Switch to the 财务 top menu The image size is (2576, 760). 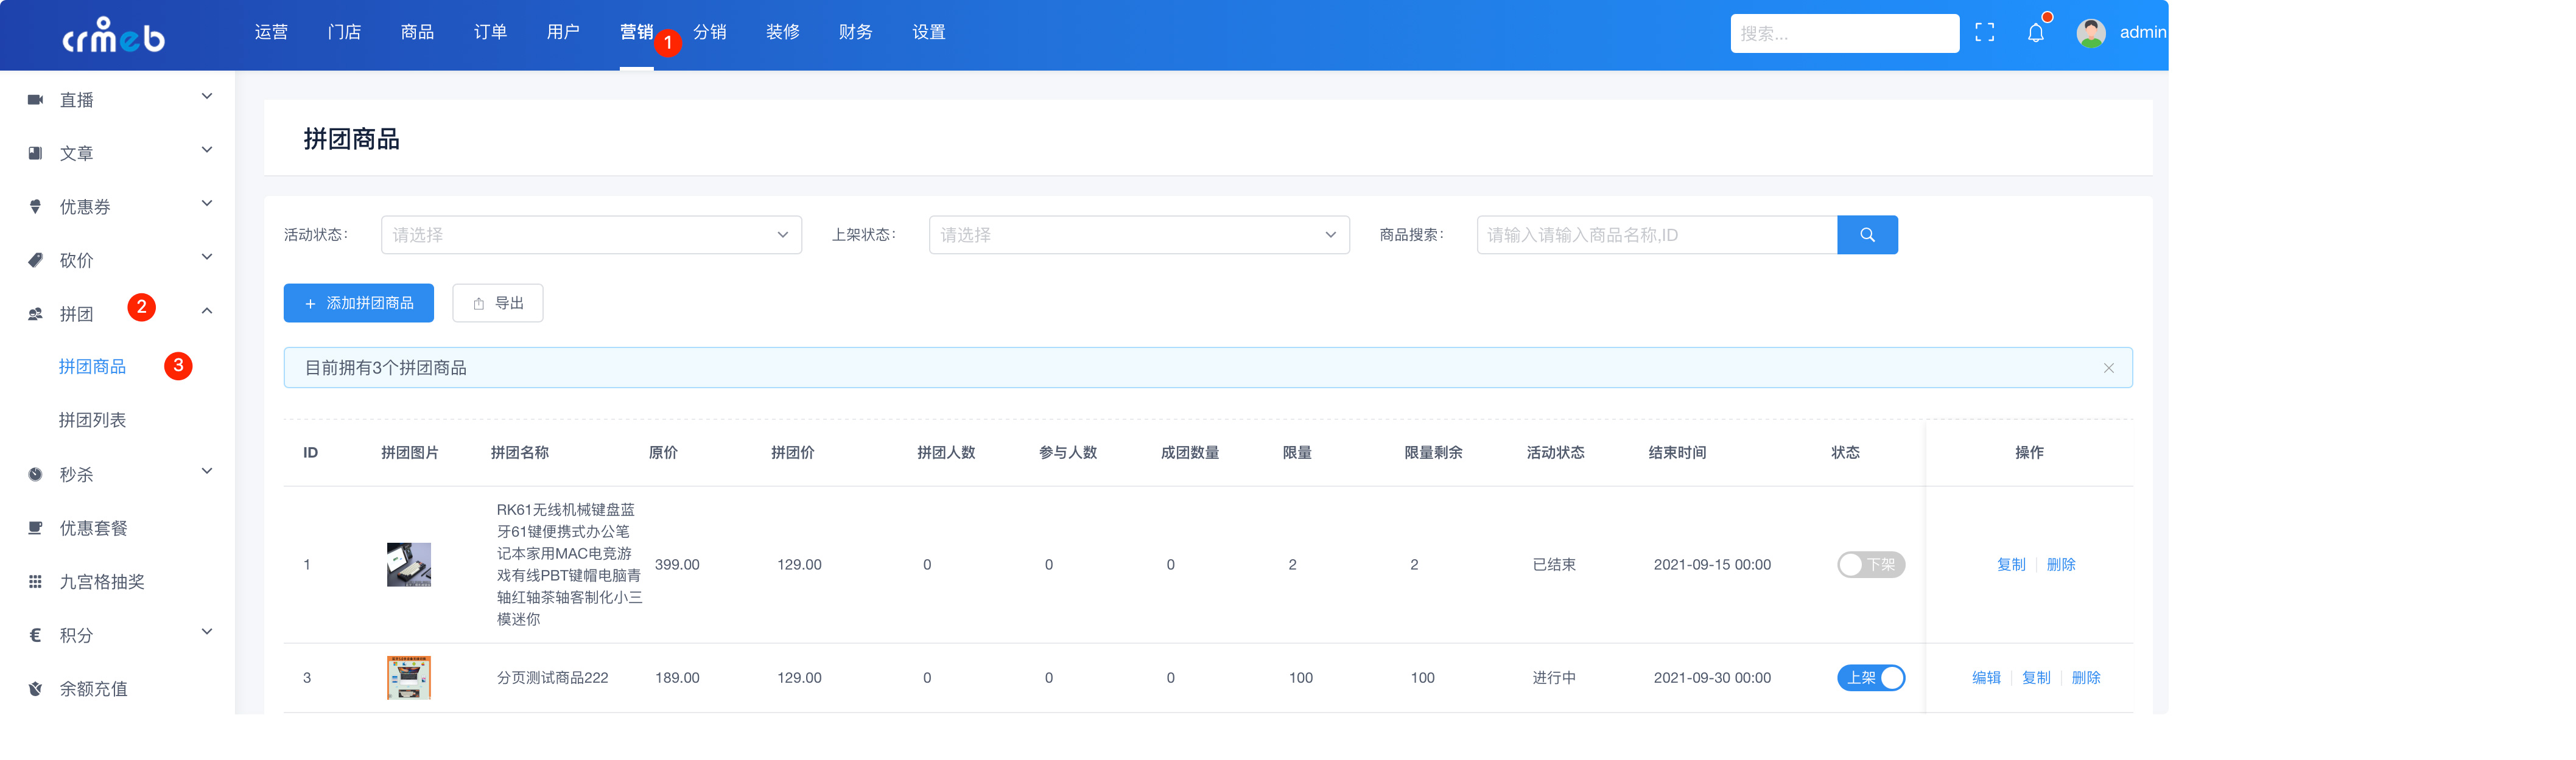pos(855,33)
